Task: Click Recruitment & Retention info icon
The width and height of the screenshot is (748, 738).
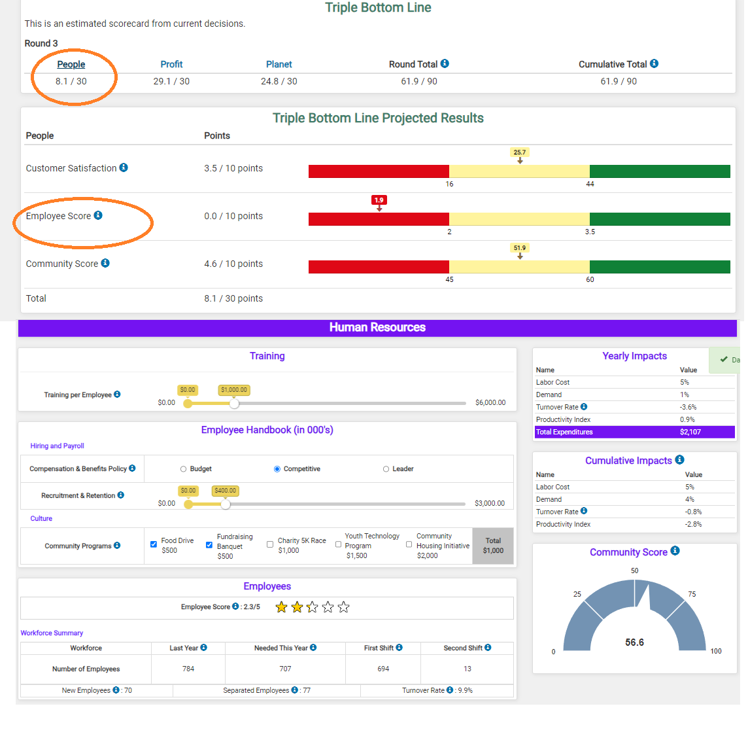Action: coord(121,495)
